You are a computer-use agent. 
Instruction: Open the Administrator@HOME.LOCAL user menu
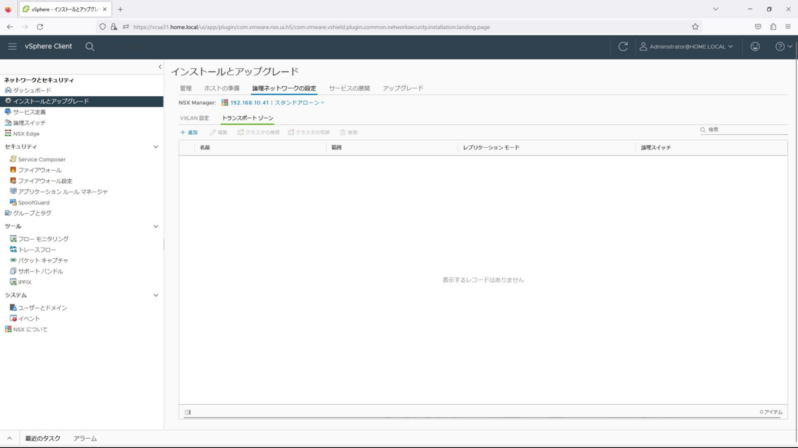tap(686, 46)
